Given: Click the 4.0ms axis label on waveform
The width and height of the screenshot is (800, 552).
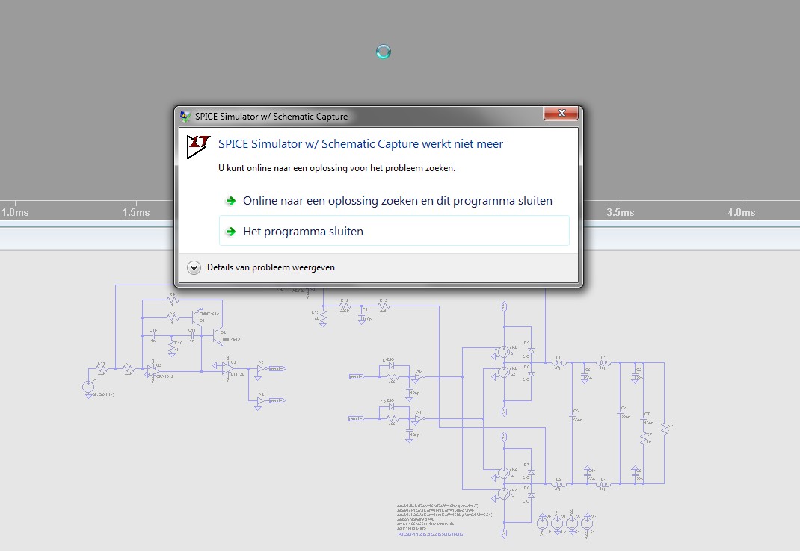Looking at the screenshot, I should [x=742, y=212].
